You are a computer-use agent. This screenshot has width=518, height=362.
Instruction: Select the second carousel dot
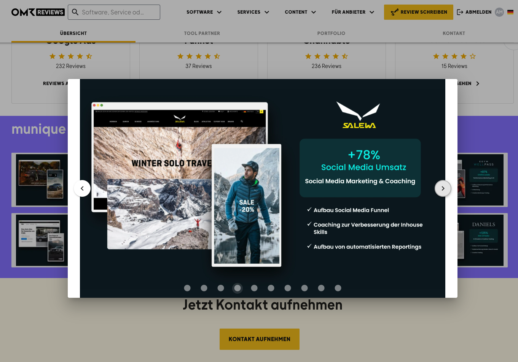click(x=204, y=288)
